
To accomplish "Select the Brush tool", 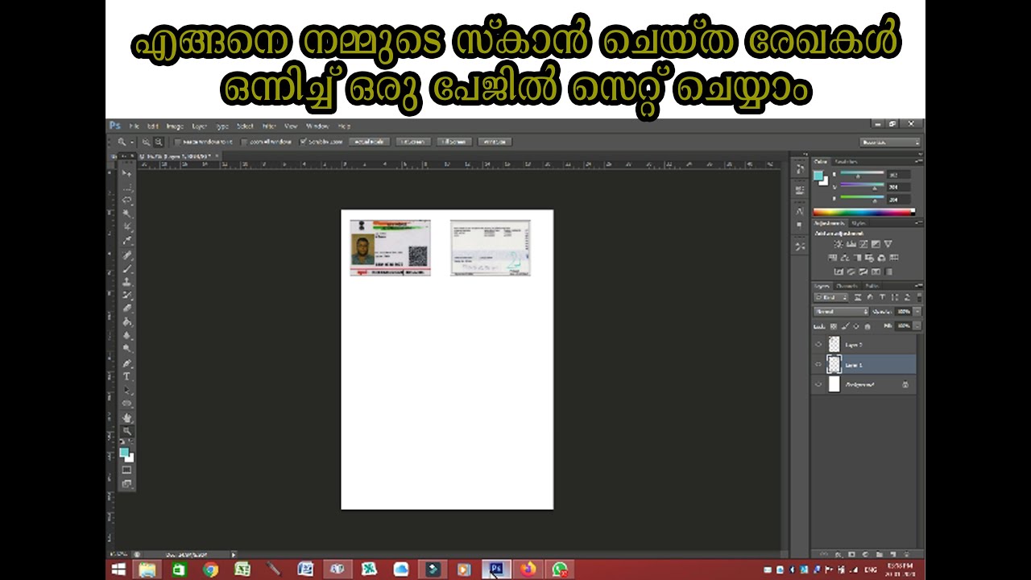I will coord(126,268).
